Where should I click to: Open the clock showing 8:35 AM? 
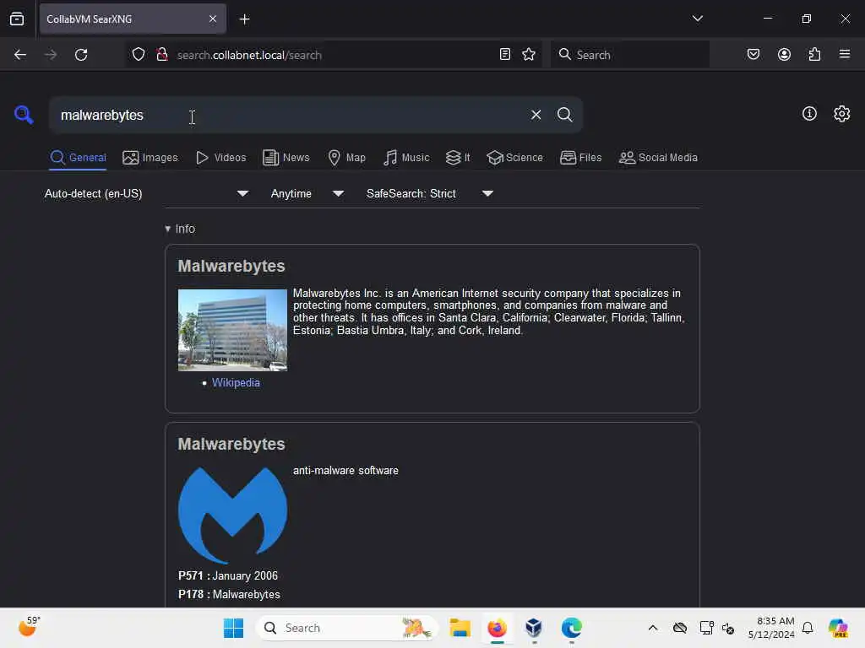tap(771, 628)
